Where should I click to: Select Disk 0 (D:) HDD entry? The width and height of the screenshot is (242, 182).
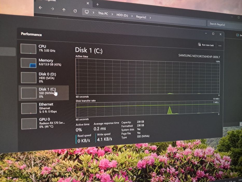(44, 77)
